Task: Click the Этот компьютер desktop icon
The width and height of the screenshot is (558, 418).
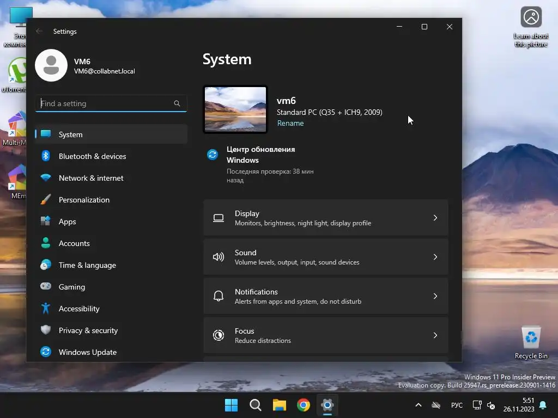Action: (x=14, y=27)
